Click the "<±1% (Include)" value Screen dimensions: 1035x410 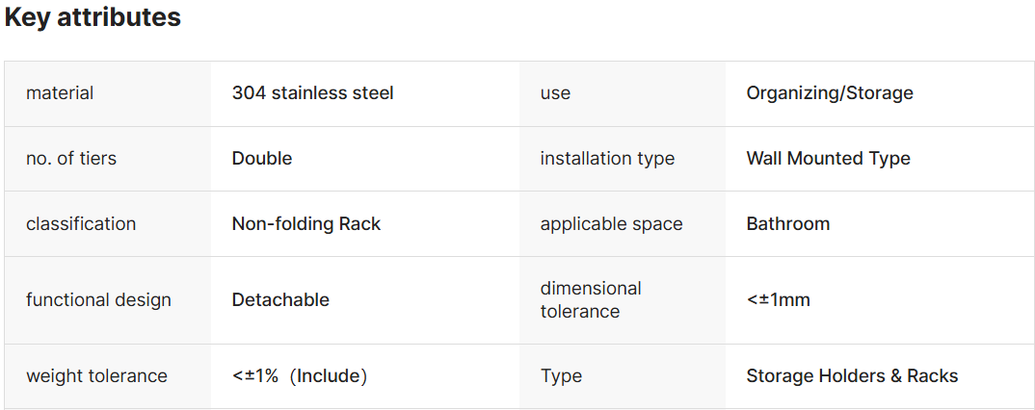300,376
